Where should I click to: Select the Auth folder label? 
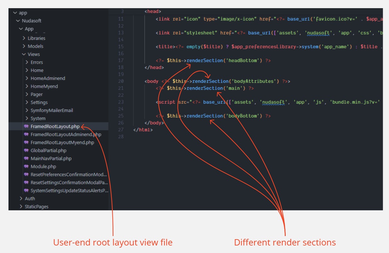(x=30, y=198)
